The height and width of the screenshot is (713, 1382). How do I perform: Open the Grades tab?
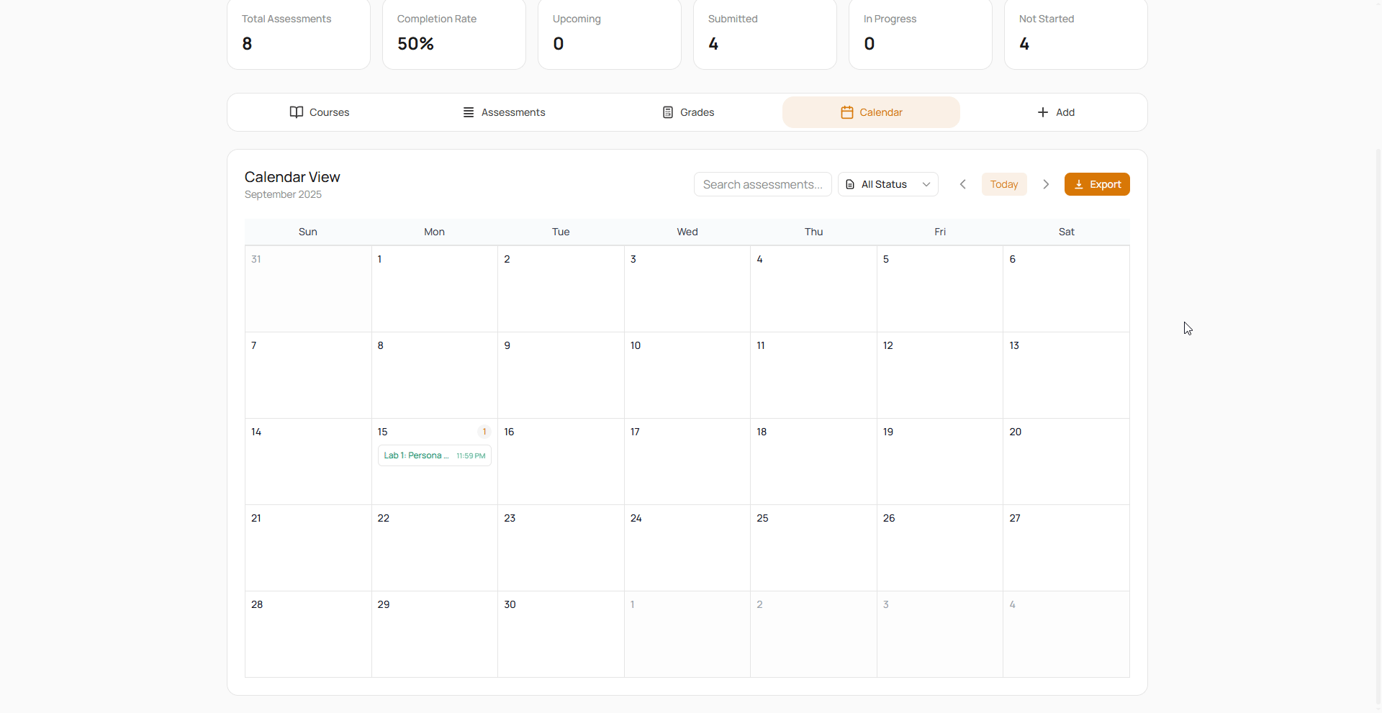pyautogui.click(x=687, y=112)
